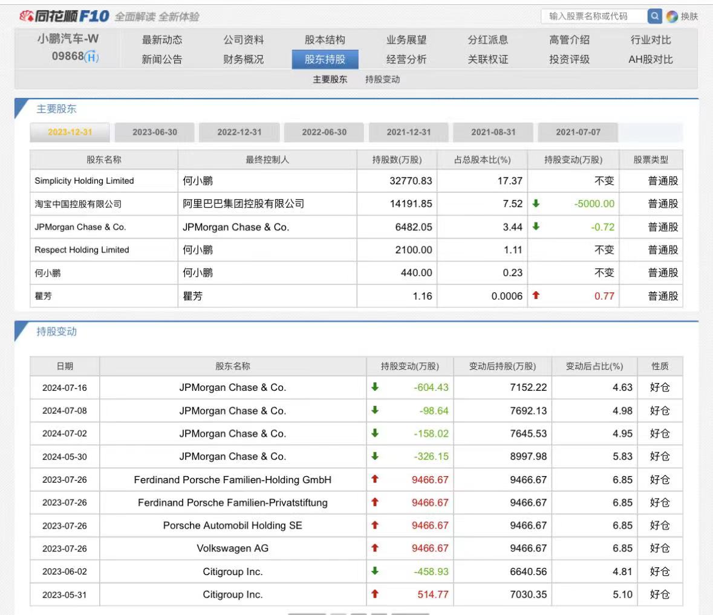Jump to the 持股变动 sub-section link
The width and height of the screenshot is (713, 615).
tap(382, 80)
